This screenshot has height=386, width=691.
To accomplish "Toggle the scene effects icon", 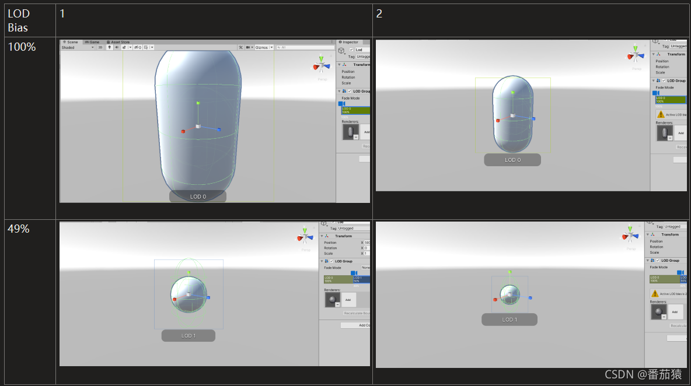I will pyautogui.click(x=124, y=48).
